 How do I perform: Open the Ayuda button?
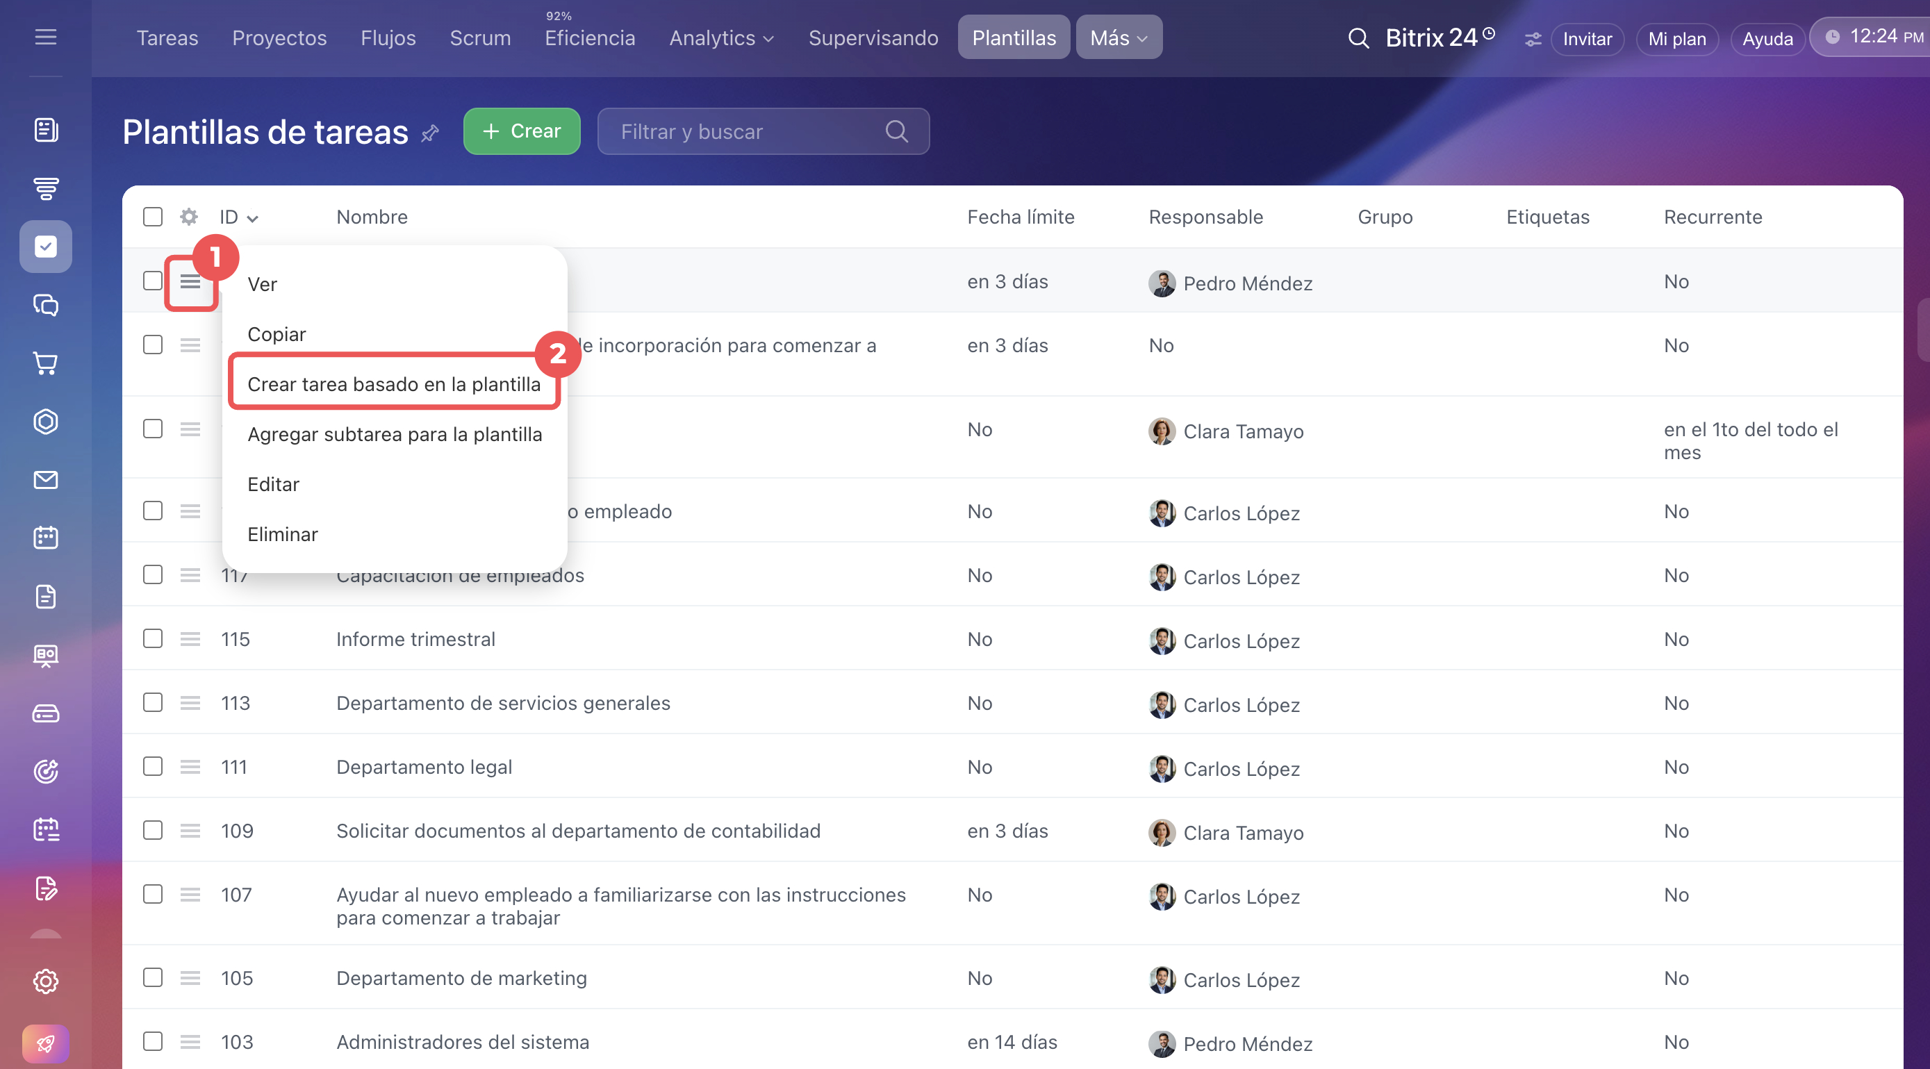(1767, 39)
